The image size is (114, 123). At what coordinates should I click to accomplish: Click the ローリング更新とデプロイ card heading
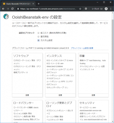point(59,105)
